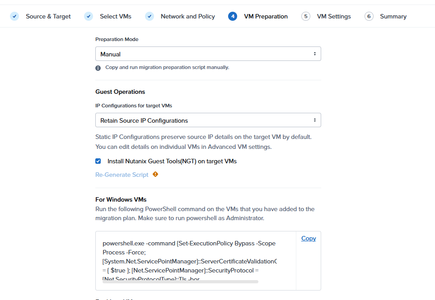This screenshot has width=435, height=300.
Task: Click the step 5 circle icon
Action: (306, 17)
